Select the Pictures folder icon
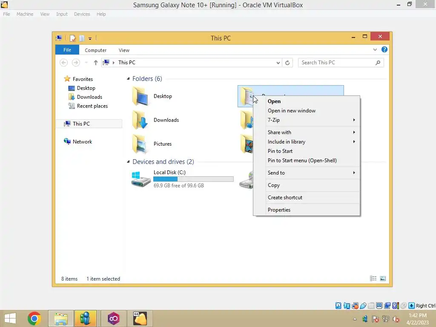This screenshot has height=327, width=436. [x=139, y=144]
